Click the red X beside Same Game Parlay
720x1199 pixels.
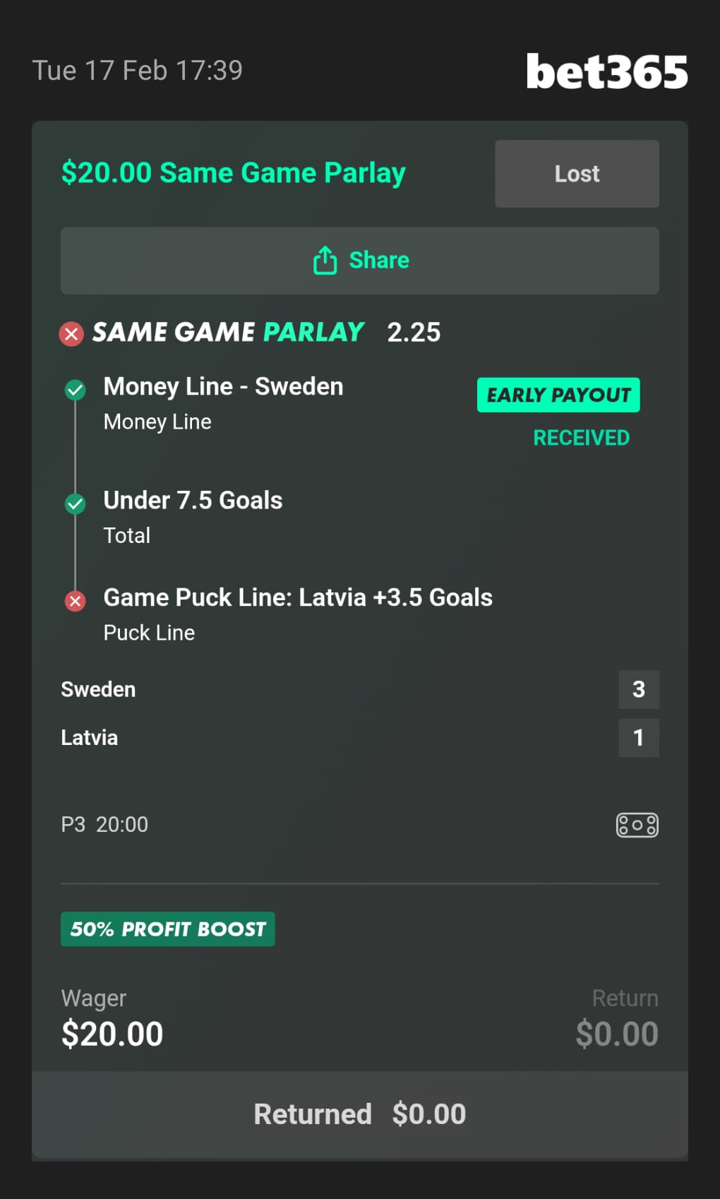pos(71,333)
